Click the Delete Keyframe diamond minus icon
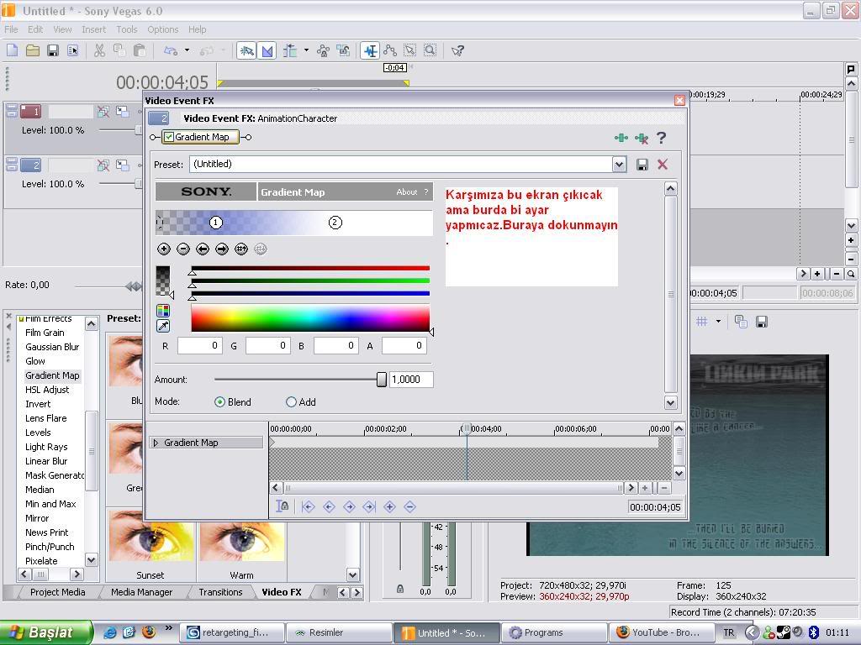 [x=409, y=506]
